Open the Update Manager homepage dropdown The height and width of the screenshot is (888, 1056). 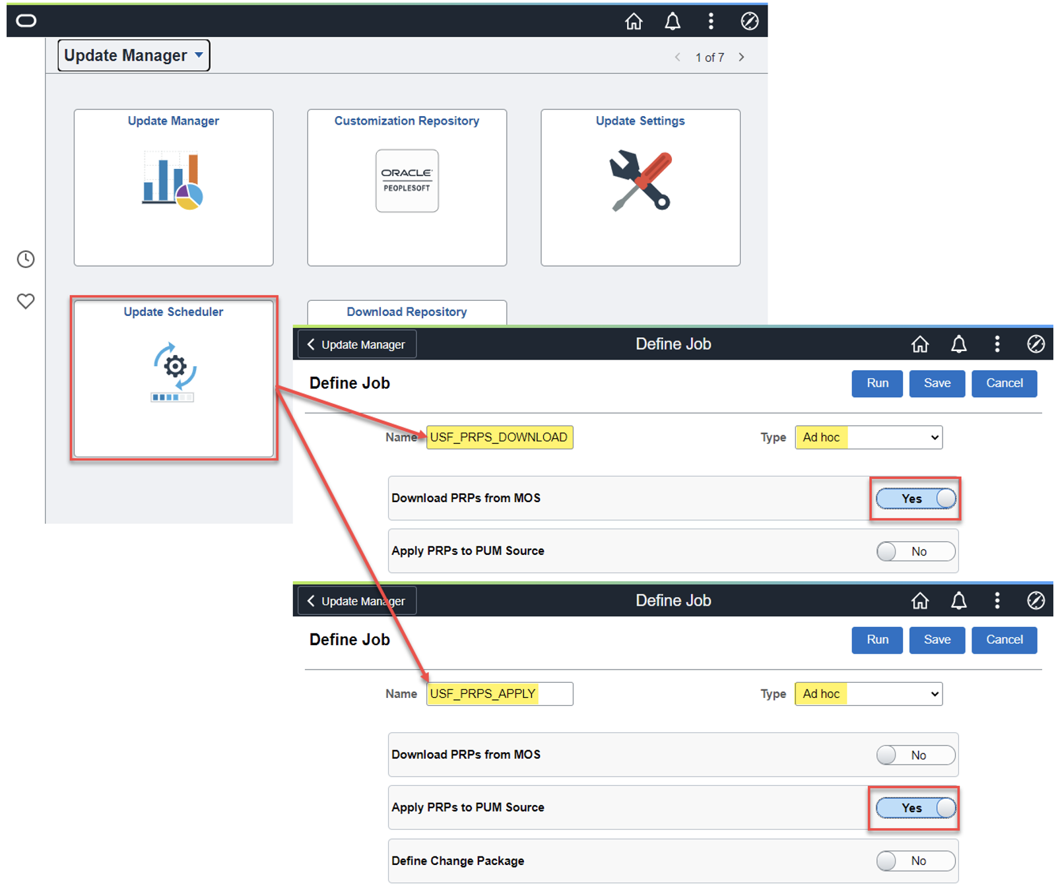point(134,55)
